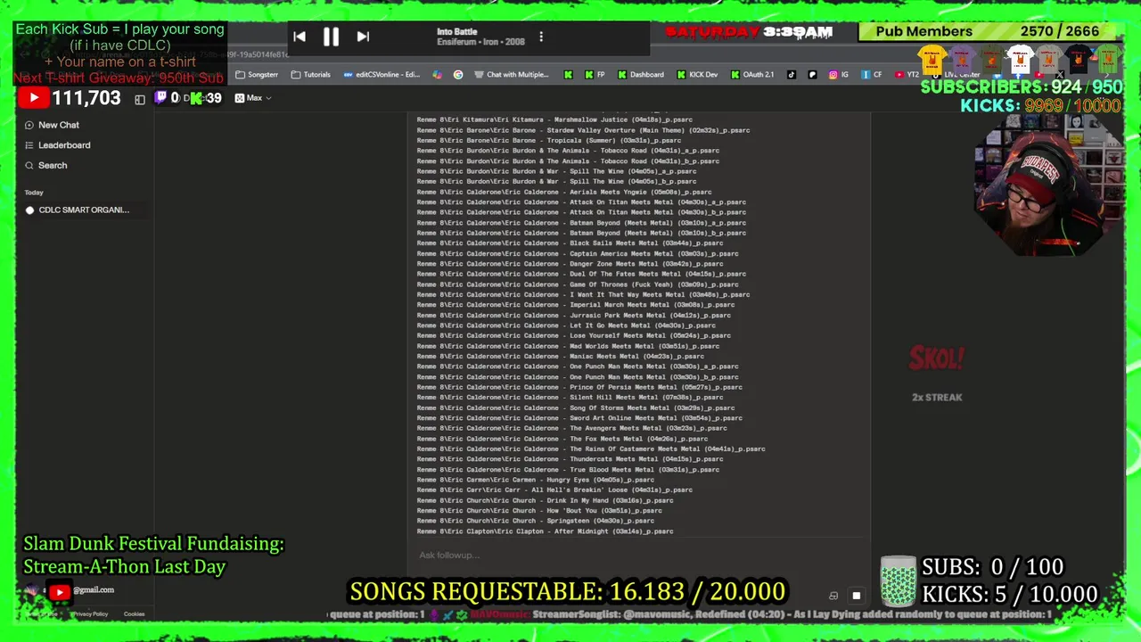The width and height of the screenshot is (1141, 642).
Task: Click Eric Calderone - Duel Of The Fates
Action: click(581, 274)
